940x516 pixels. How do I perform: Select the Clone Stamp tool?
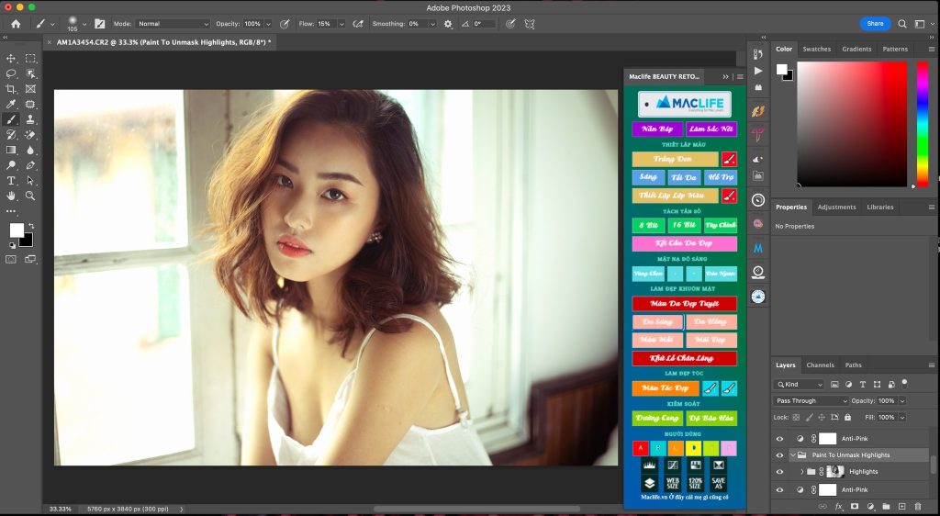[x=30, y=119]
